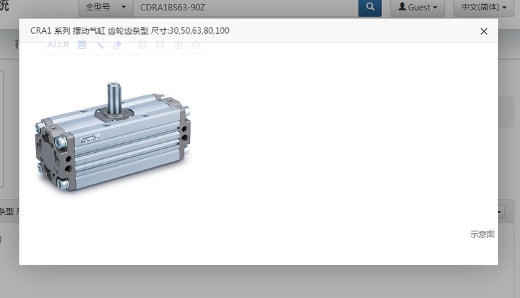Click the blue image tool icon
This screenshot has height=298, width=520.
pyautogui.click(x=82, y=45)
